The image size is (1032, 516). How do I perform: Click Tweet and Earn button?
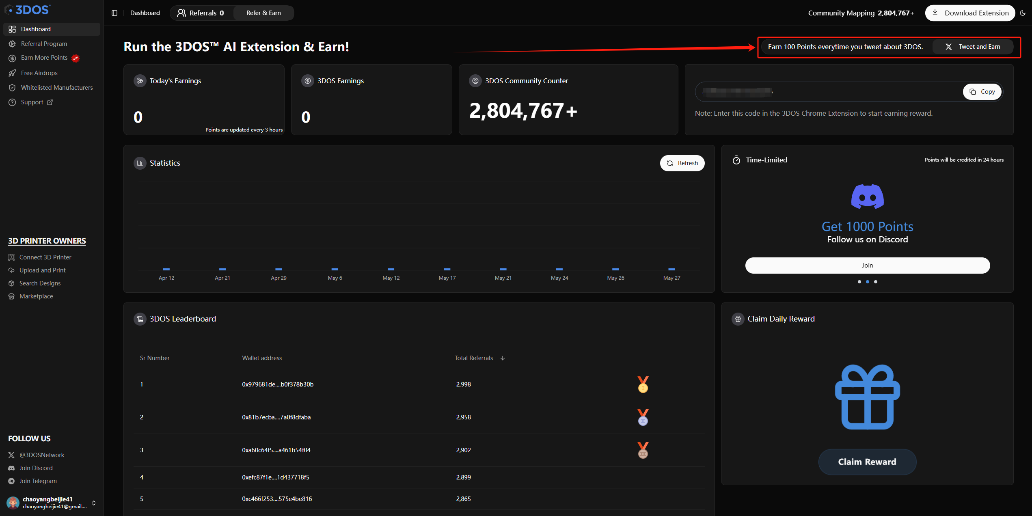973,47
